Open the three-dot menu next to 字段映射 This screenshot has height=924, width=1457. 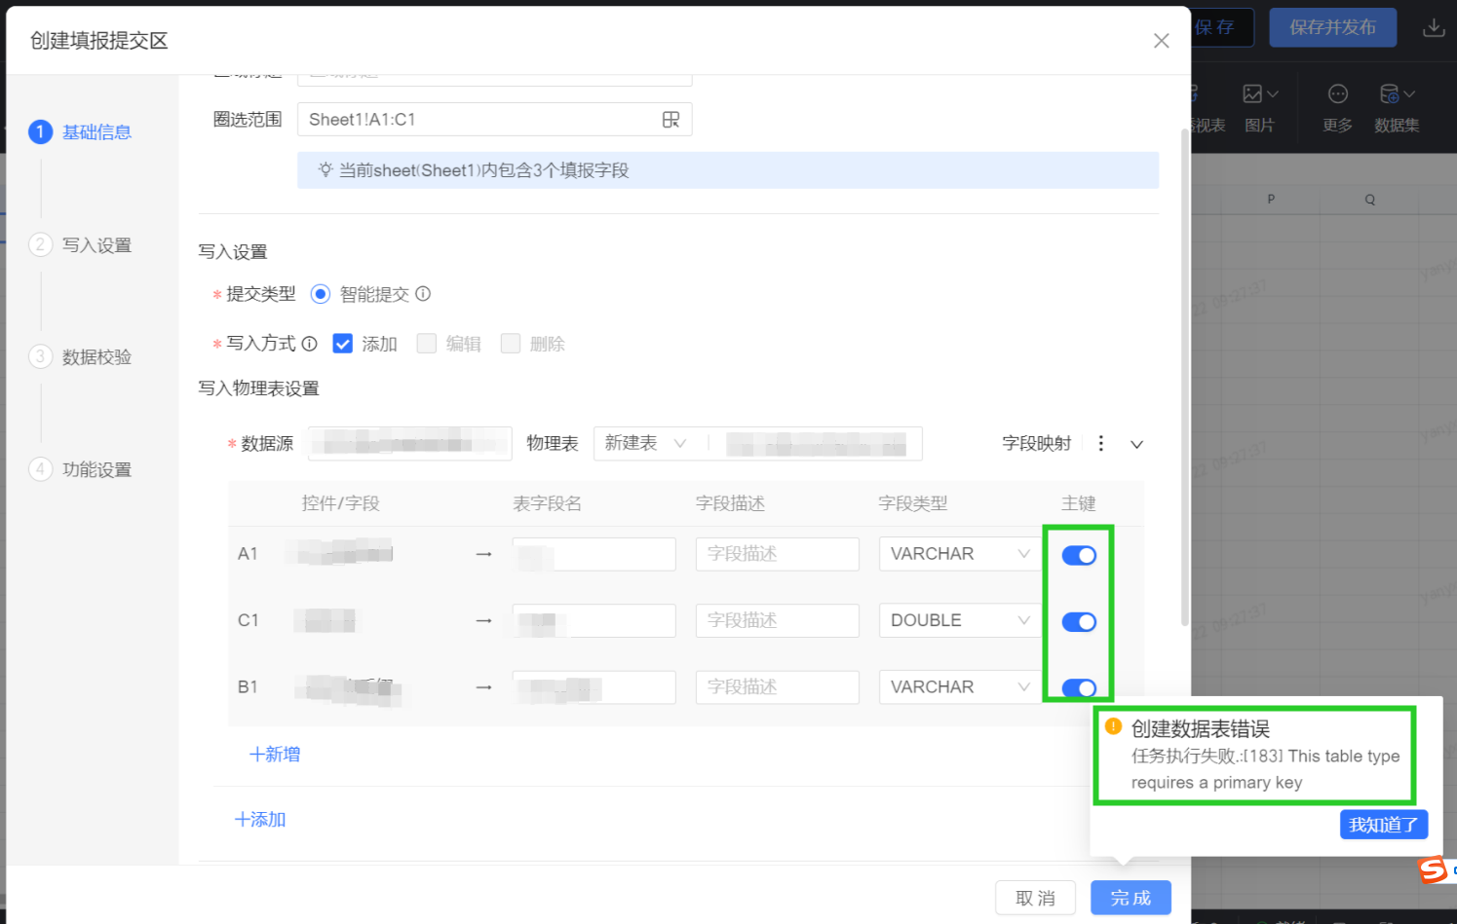pyautogui.click(x=1101, y=443)
